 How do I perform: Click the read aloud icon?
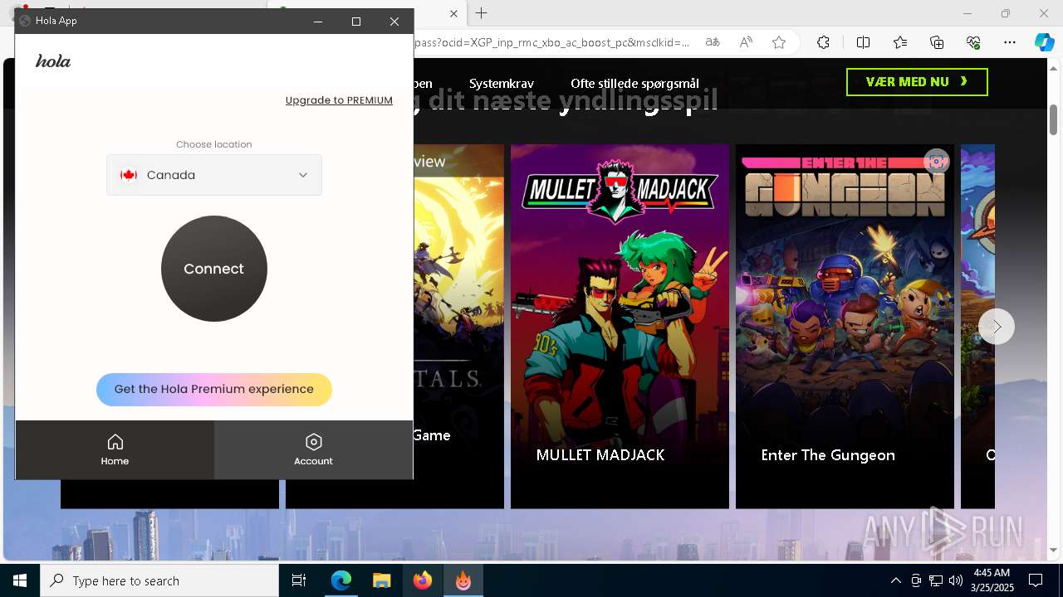coord(746,42)
